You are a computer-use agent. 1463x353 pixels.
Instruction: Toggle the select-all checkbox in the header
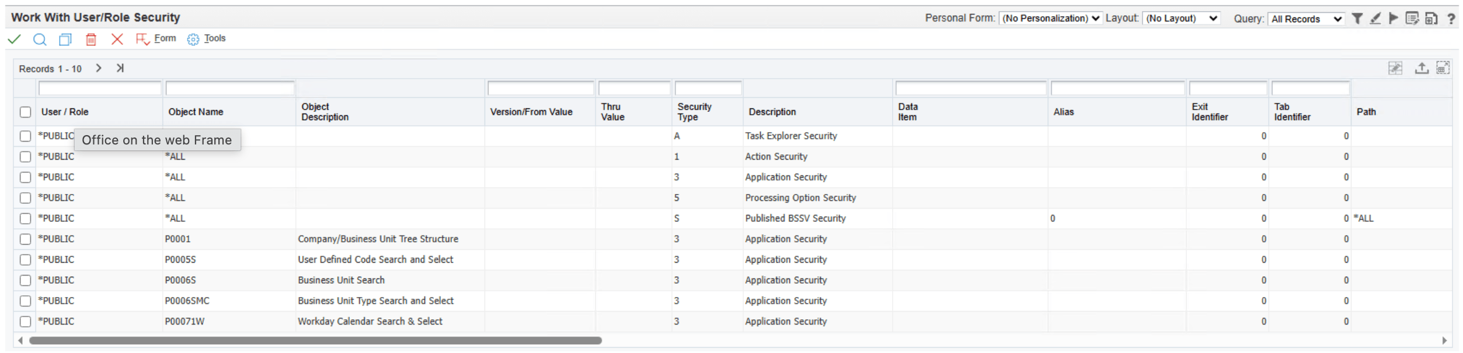pos(25,112)
